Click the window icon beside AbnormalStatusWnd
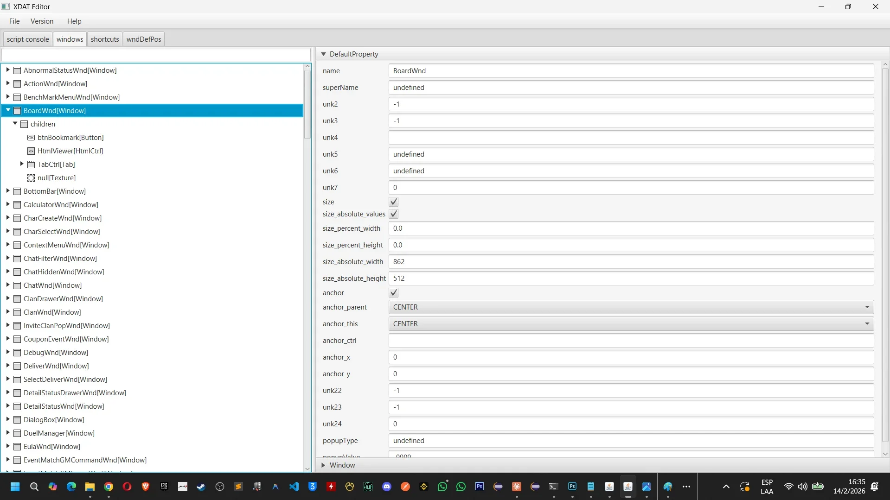The height and width of the screenshot is (500, 890). click(18, 70)
